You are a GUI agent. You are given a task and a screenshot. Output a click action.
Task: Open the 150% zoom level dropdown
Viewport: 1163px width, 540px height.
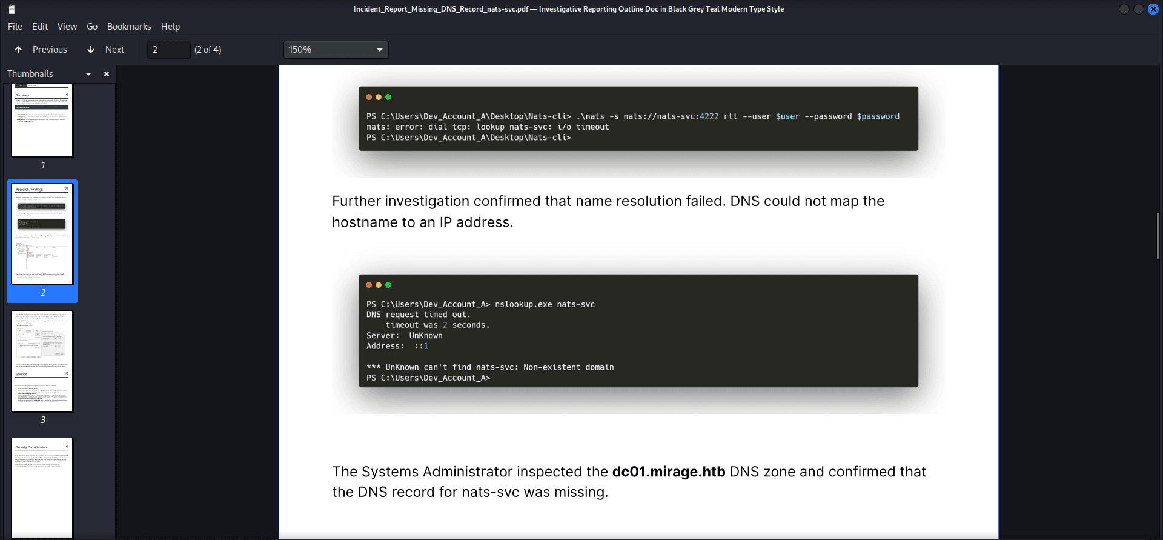point(336,50)
